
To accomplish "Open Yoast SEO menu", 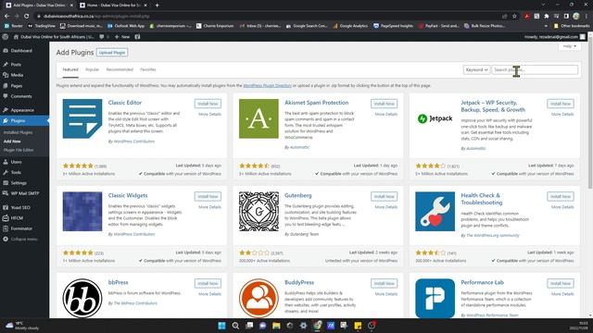I will 20,207.
